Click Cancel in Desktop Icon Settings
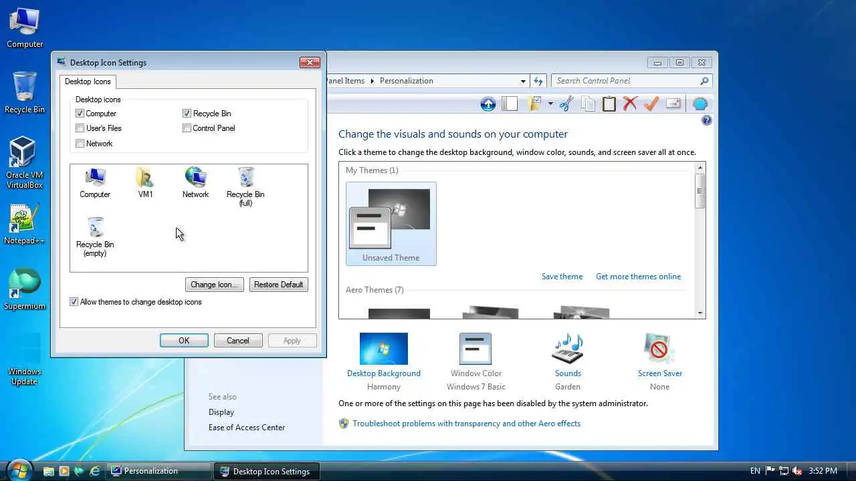 pos(237,341)
